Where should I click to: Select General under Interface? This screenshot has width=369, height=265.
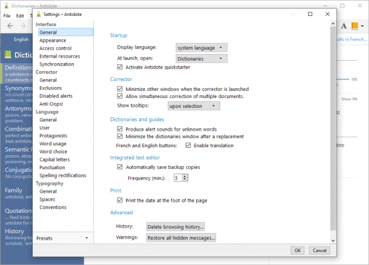click(x=66, y=32)
